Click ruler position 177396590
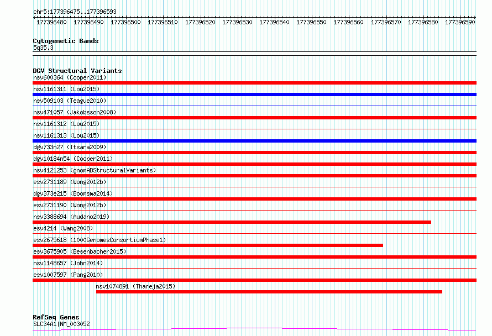 pos(460,22)
